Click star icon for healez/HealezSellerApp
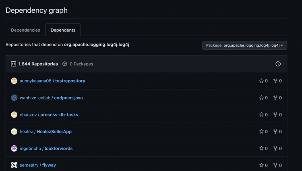 261,132
